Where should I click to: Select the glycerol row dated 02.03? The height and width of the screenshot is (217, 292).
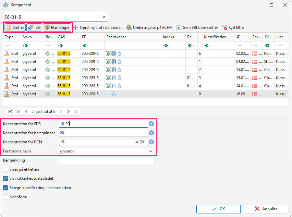(146, 54)
